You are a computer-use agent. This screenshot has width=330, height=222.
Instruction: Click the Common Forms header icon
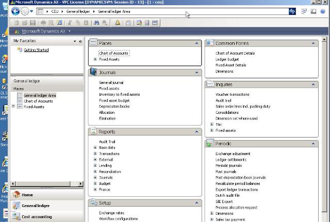coord(210,42)
